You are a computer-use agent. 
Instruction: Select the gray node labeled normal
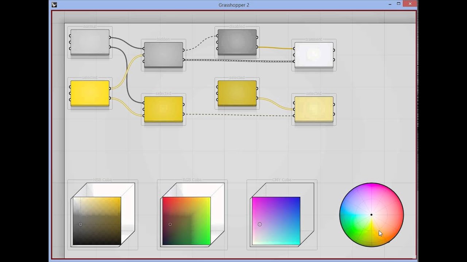click(90, 42)
